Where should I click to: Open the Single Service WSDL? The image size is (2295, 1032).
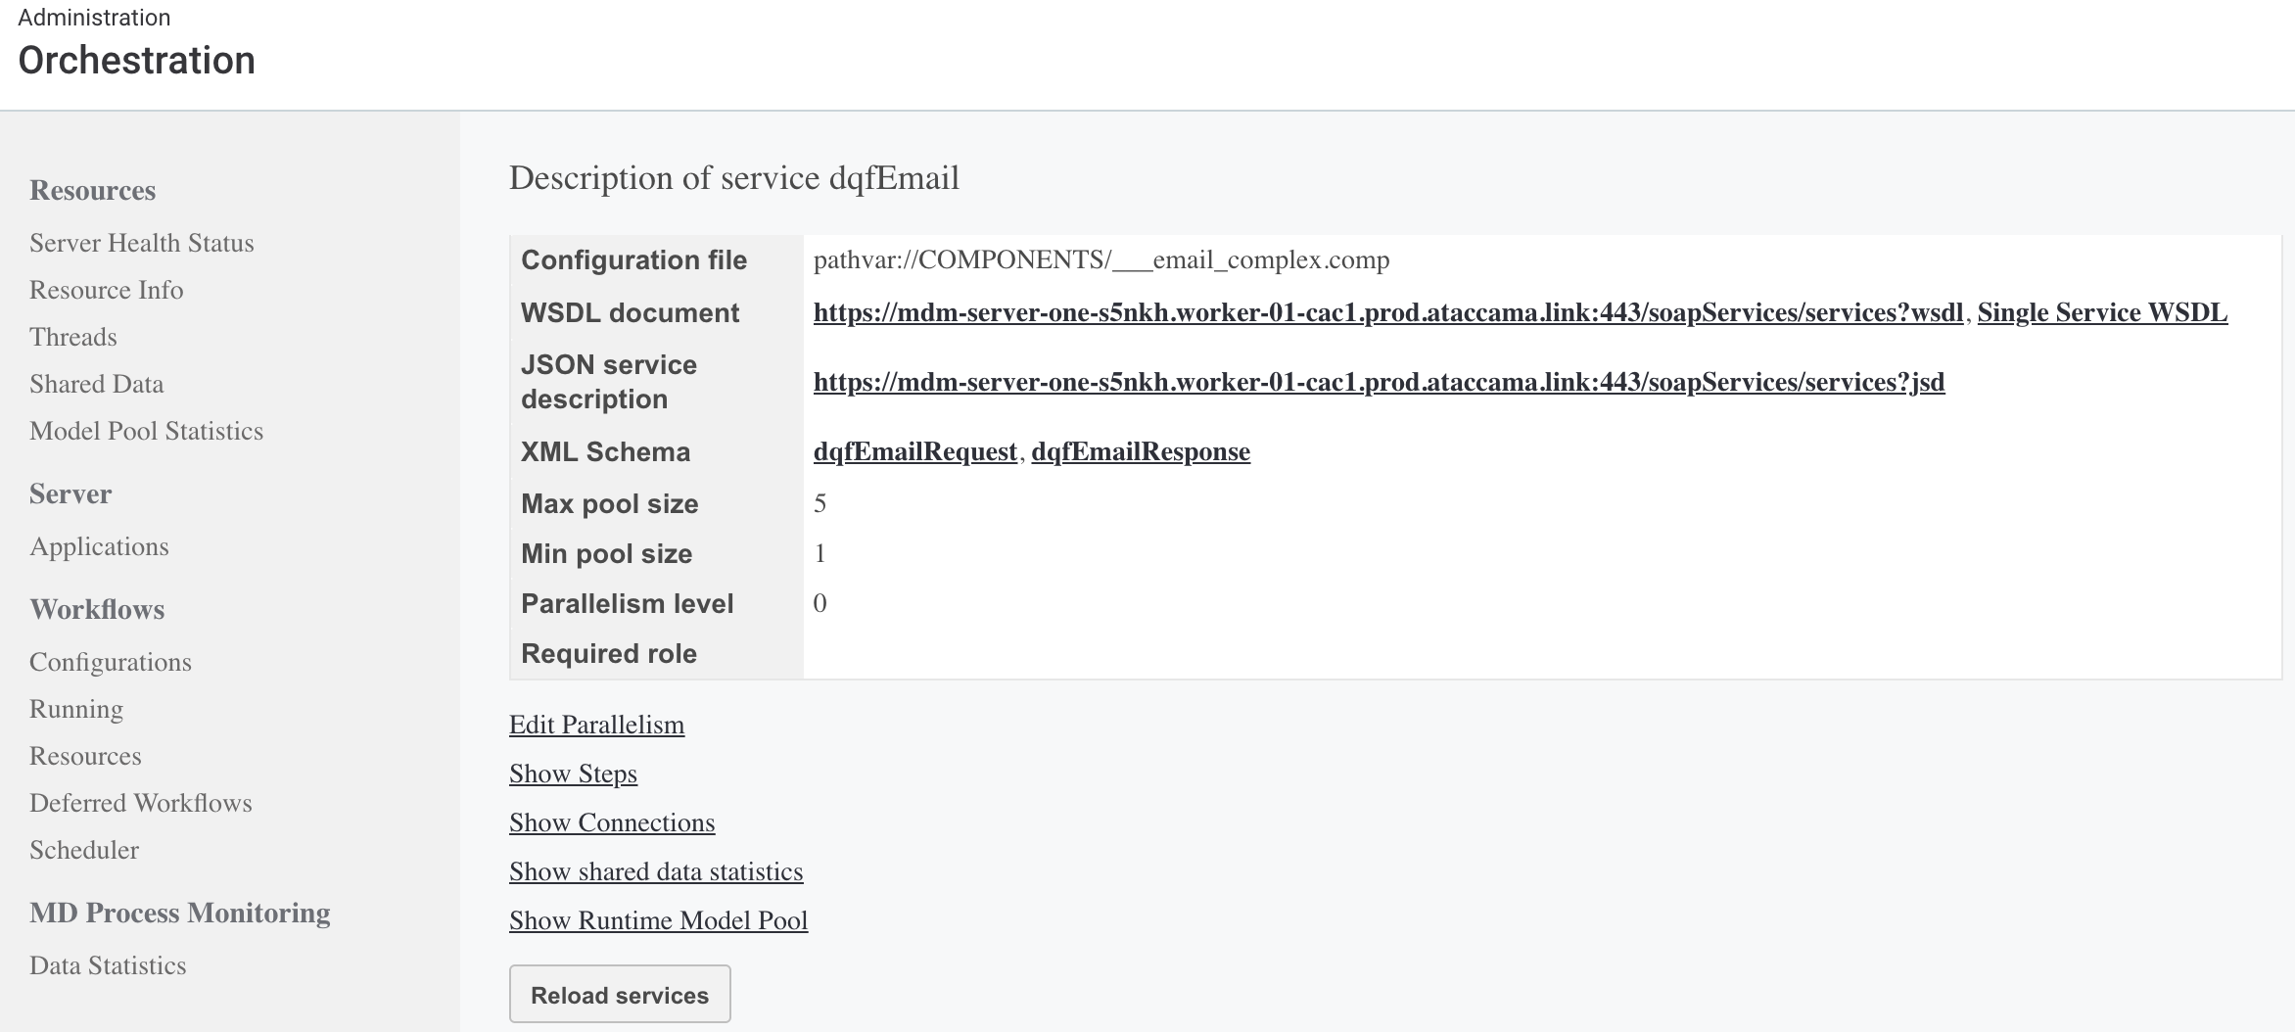2101,313
